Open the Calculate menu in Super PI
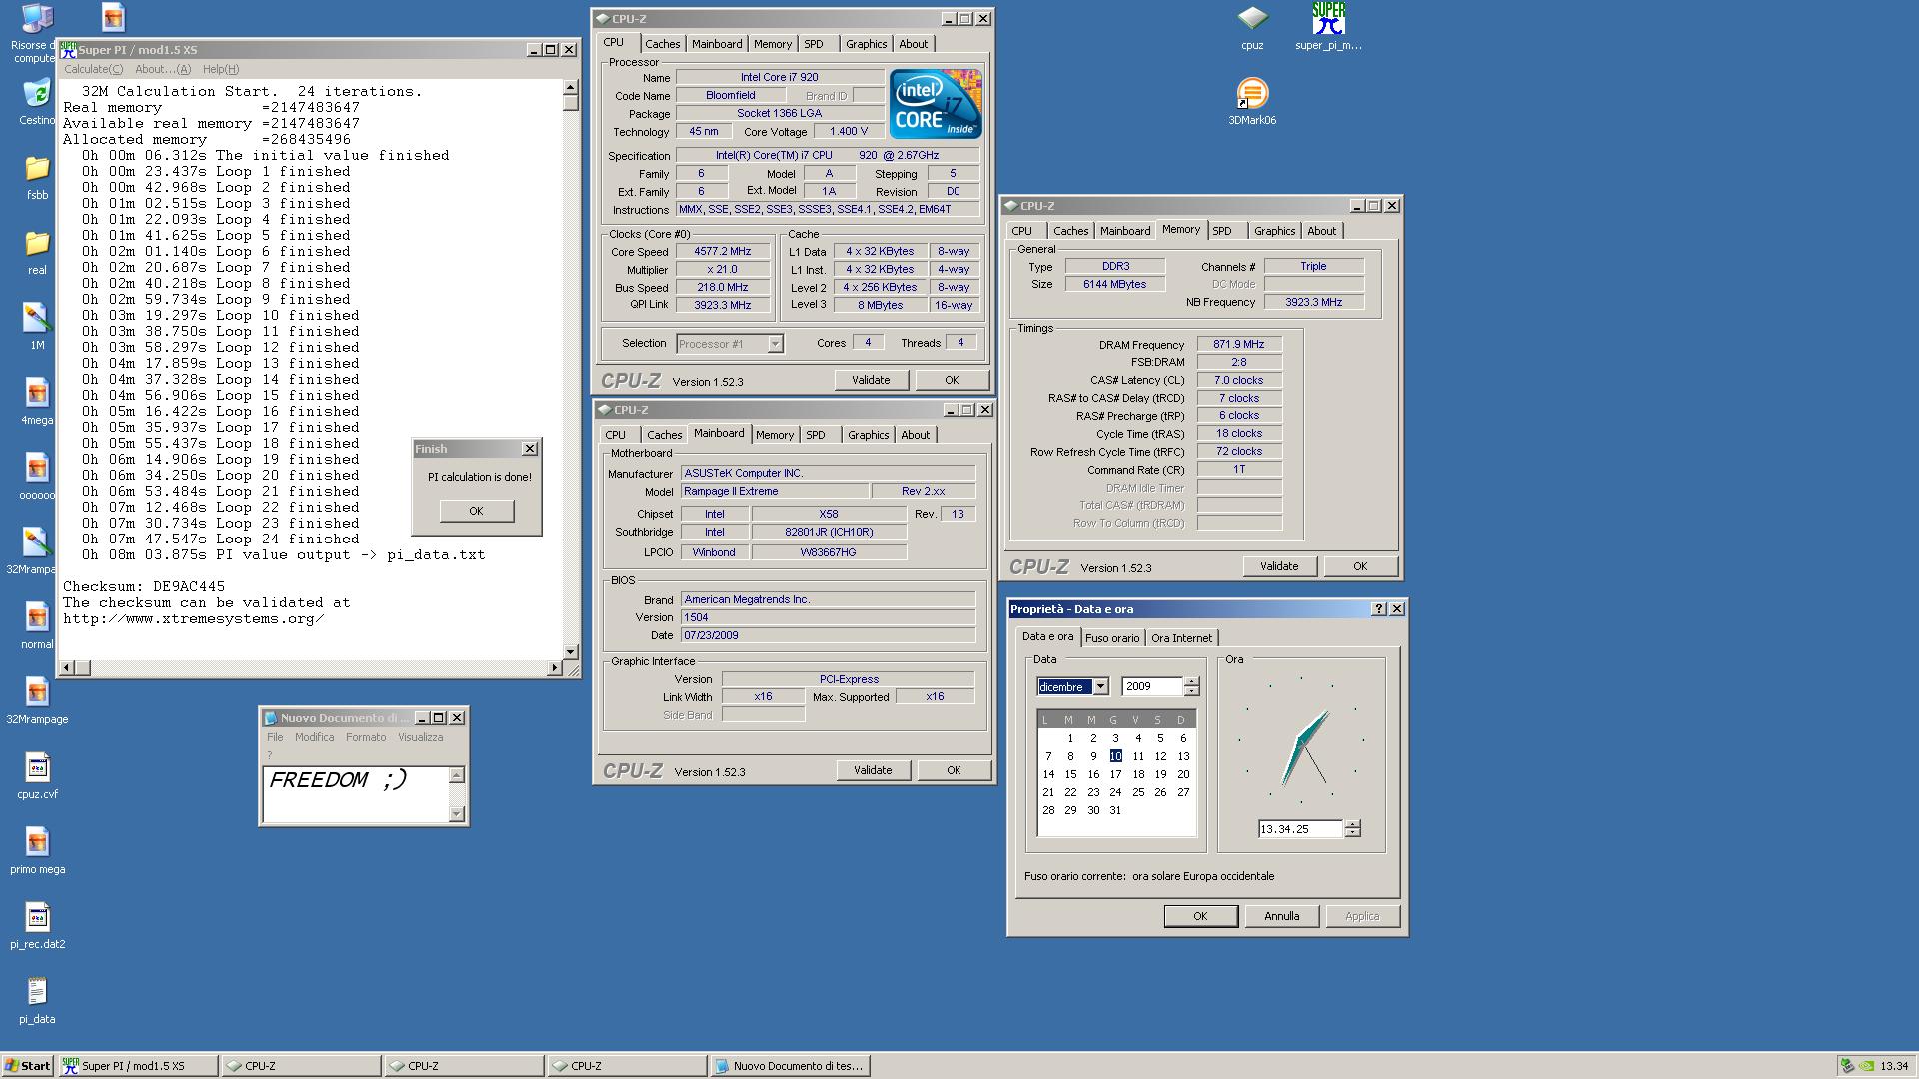Screen dimensions: 1919x1079 pos(94,69)
